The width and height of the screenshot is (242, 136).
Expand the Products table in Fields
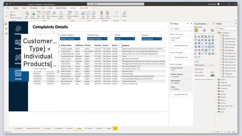pyautogui.click(x=217, y=97)
